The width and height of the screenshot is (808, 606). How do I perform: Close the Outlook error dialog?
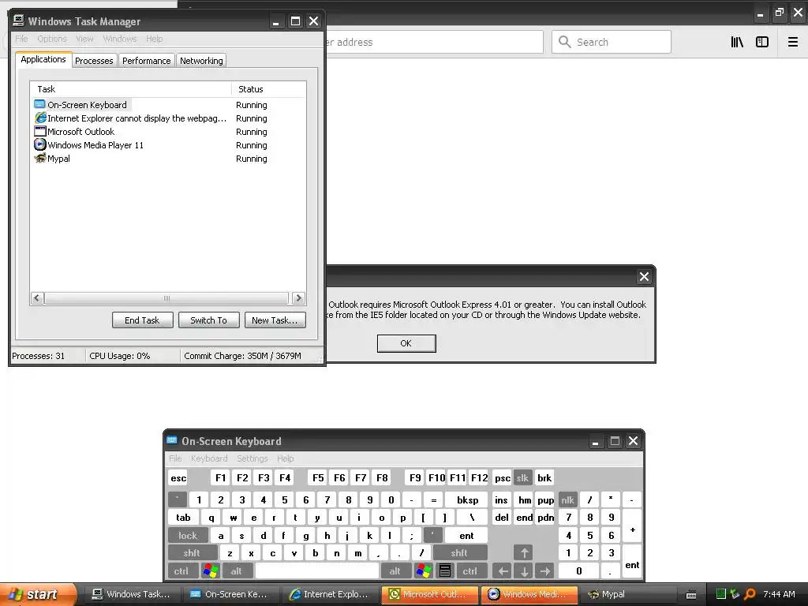click(x=644, y=277)
